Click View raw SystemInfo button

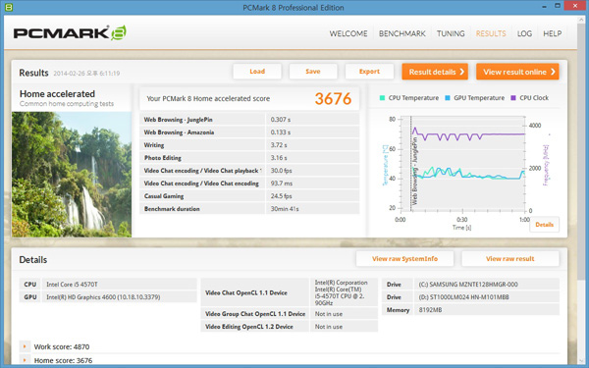pos(404,259)
